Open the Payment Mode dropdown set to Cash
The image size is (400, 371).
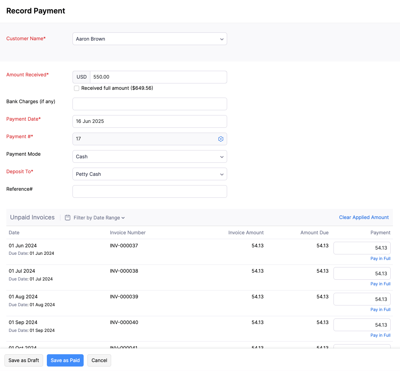150,156
